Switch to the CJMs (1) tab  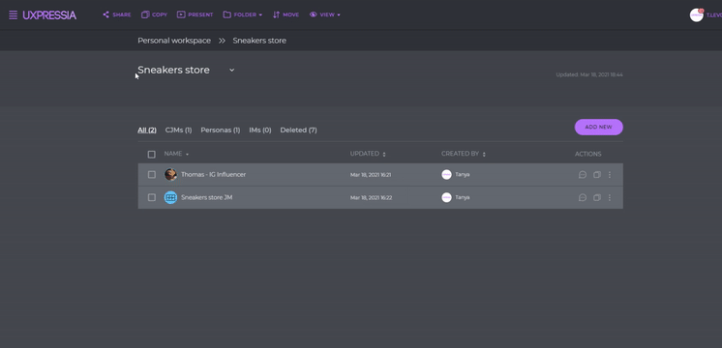[178, 130]
